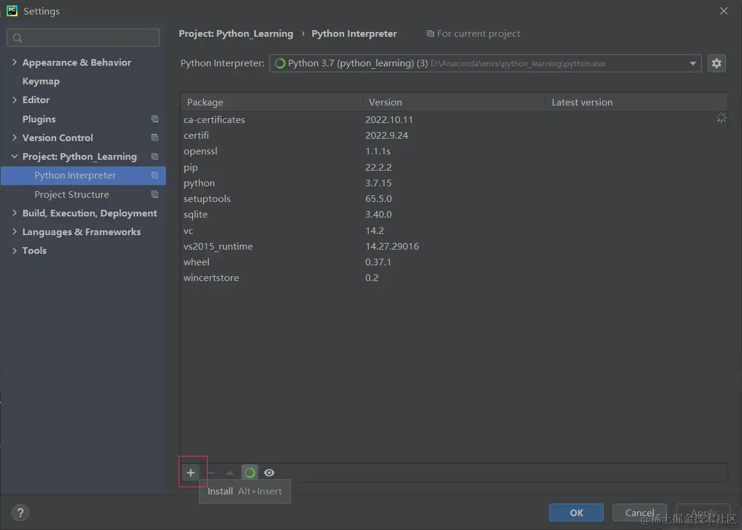Viewport: 742px width, 530px height.
Task: Click the PyCharm logo in title bar
Action: tap(12, 11)
